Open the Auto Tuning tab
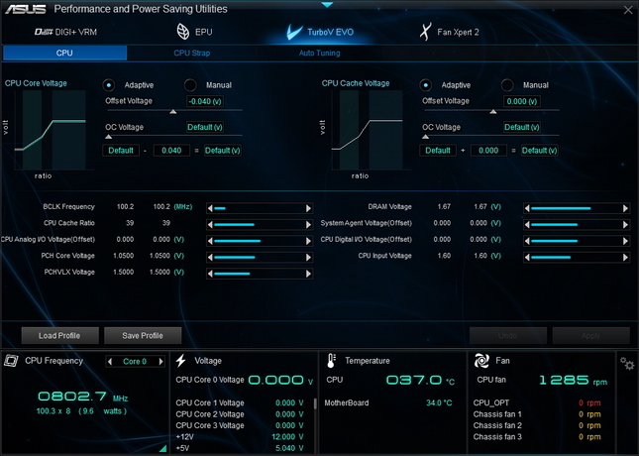Viewport: 639px width, 456px height. pos(319,53)
